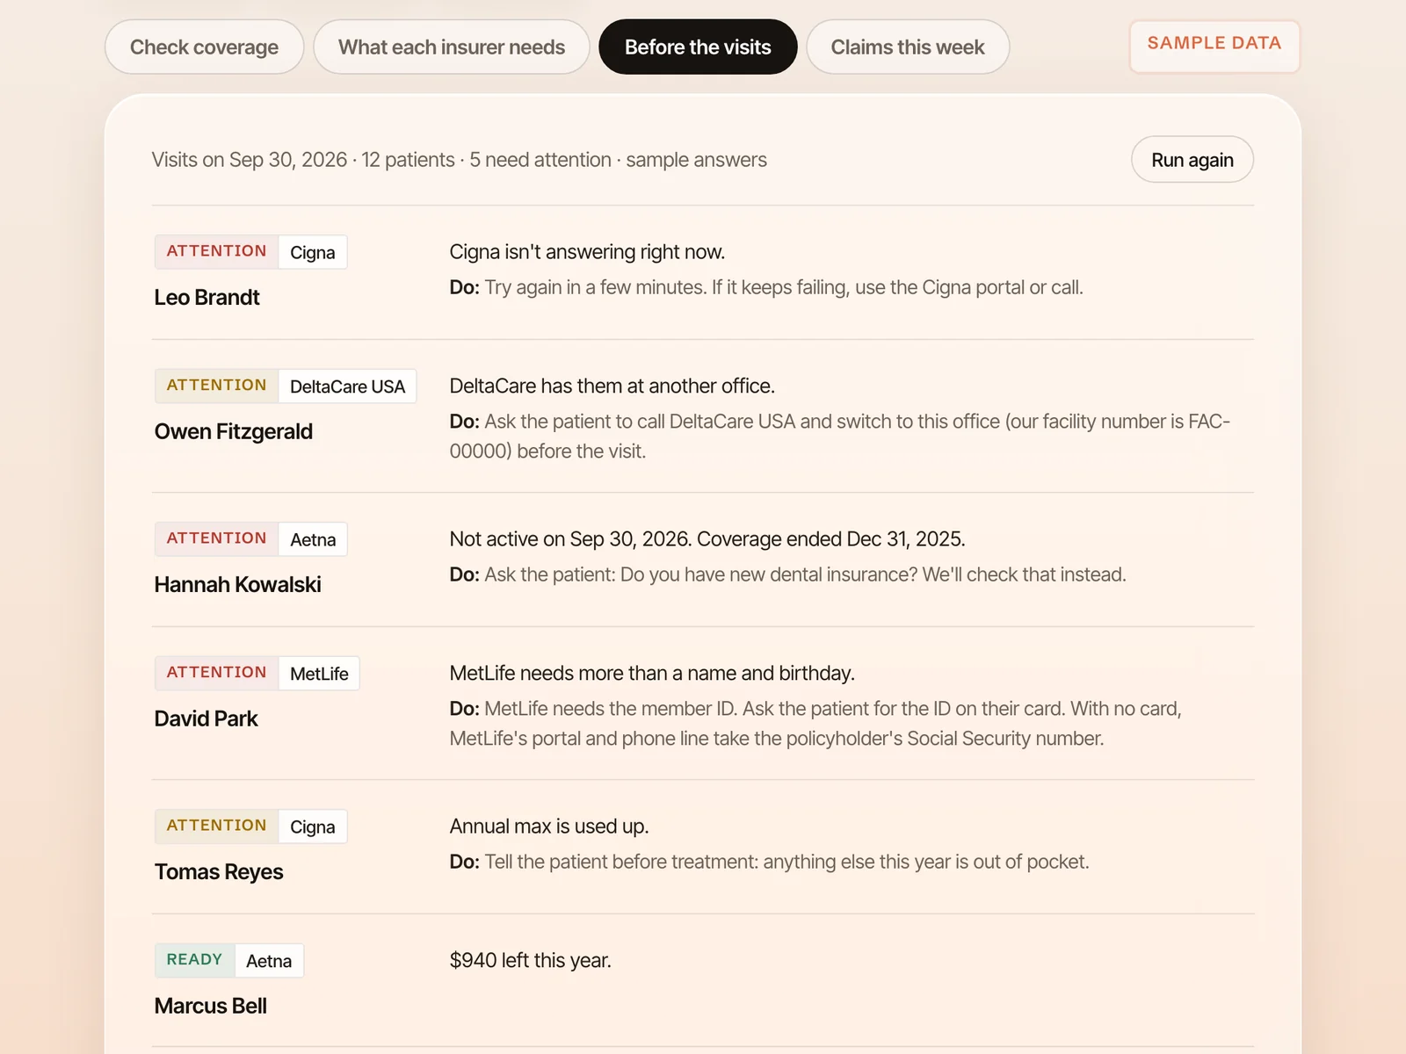This screenshot has width=1406, height=1054.
Task: Go to the Claims this week tab
Action: pos(908,47)
